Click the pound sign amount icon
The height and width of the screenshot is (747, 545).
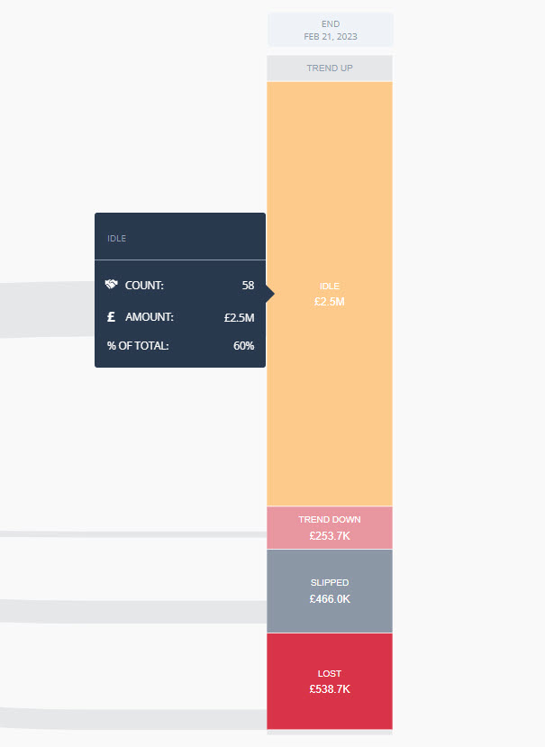coord(111,317)
